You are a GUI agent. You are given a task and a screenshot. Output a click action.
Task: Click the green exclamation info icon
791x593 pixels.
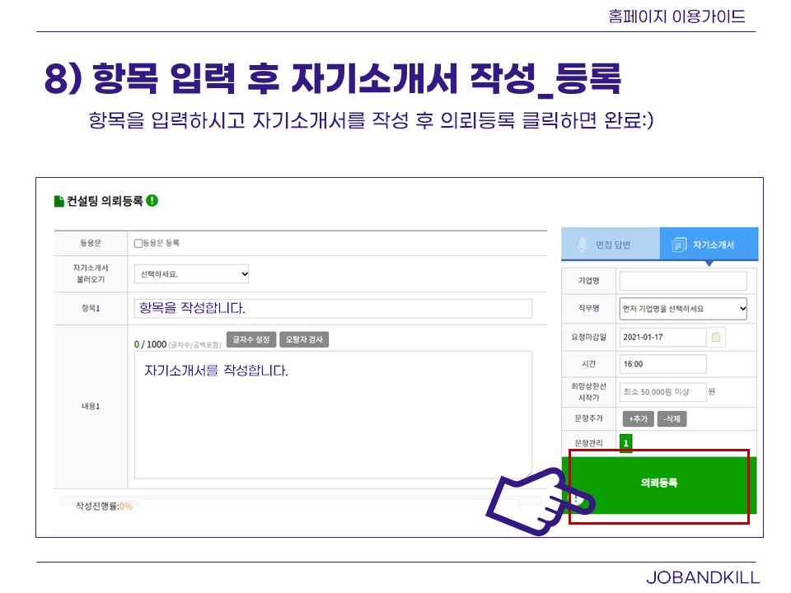[152, 200]
